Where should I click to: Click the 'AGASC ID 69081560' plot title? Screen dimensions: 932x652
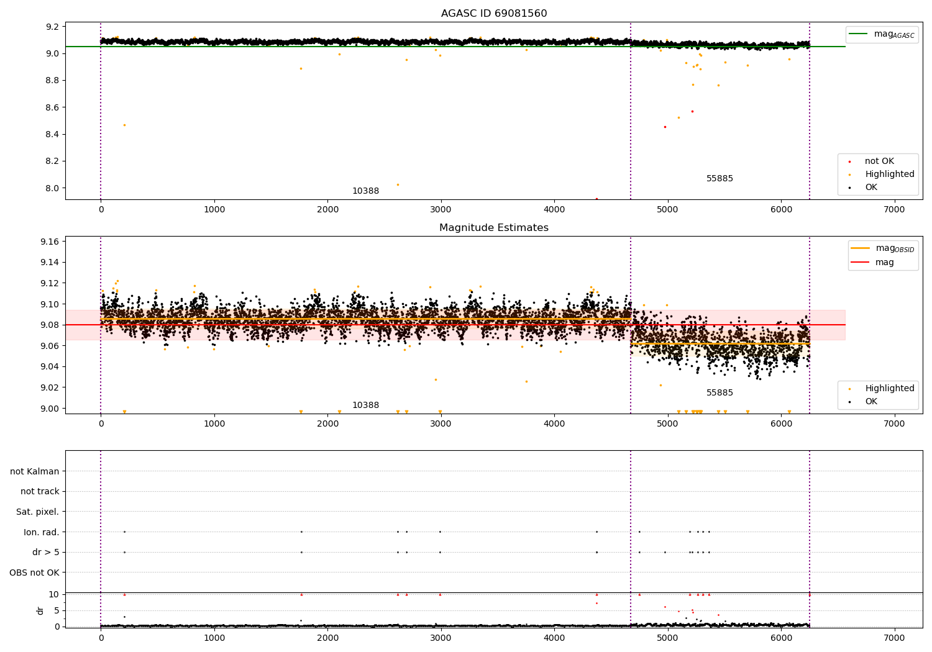pos(494,14)
